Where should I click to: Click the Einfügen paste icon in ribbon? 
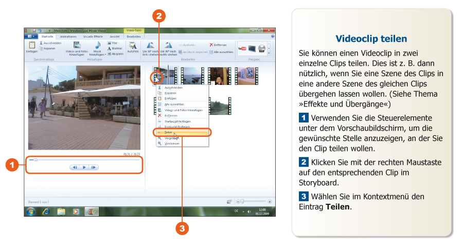click(x=31, y=46)
